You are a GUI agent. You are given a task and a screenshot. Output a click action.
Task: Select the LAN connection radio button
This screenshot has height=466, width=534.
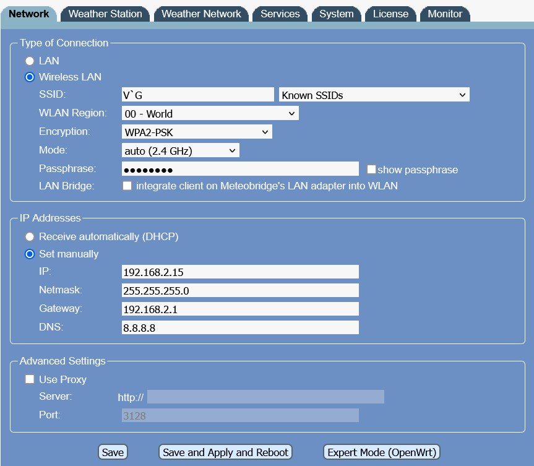(x=30, y=61)
